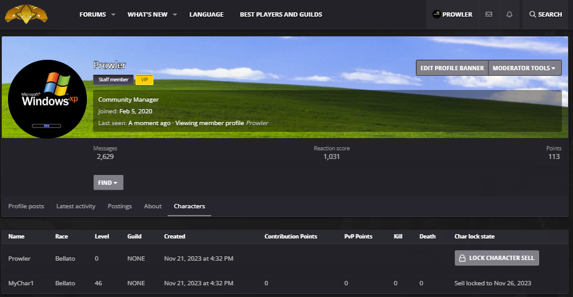Click the yellow VIP badge
This screenshot has height=297, width=573.
coord(144,79)
